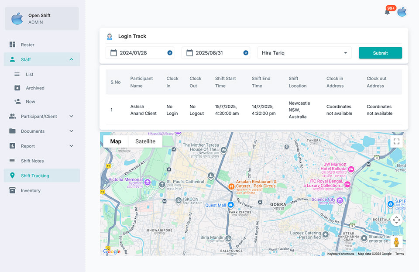Screen dimensions: 419x272
Task: Open map camera controls icon
Action: [396, 220]
